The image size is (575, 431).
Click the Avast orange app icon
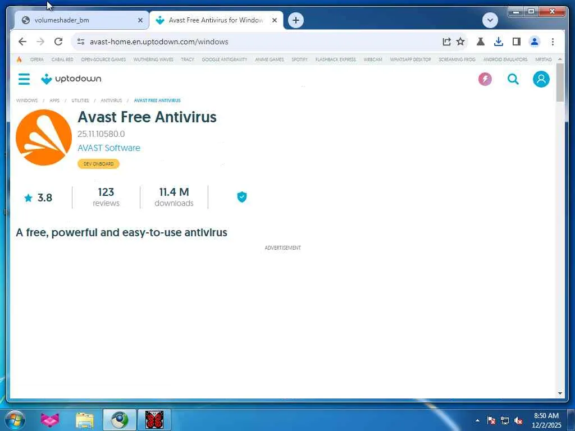(44, 137)
